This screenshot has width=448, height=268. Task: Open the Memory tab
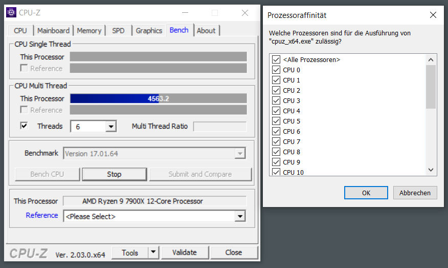coord(89,31)
